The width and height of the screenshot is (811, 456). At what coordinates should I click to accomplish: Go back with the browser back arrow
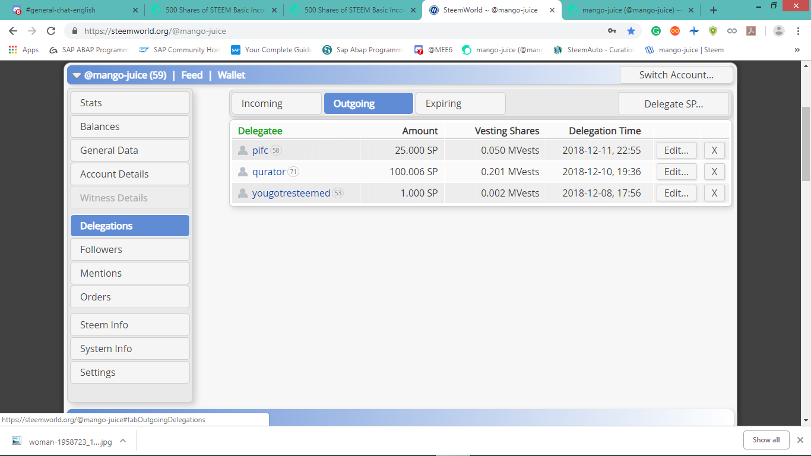coord(13,31)
